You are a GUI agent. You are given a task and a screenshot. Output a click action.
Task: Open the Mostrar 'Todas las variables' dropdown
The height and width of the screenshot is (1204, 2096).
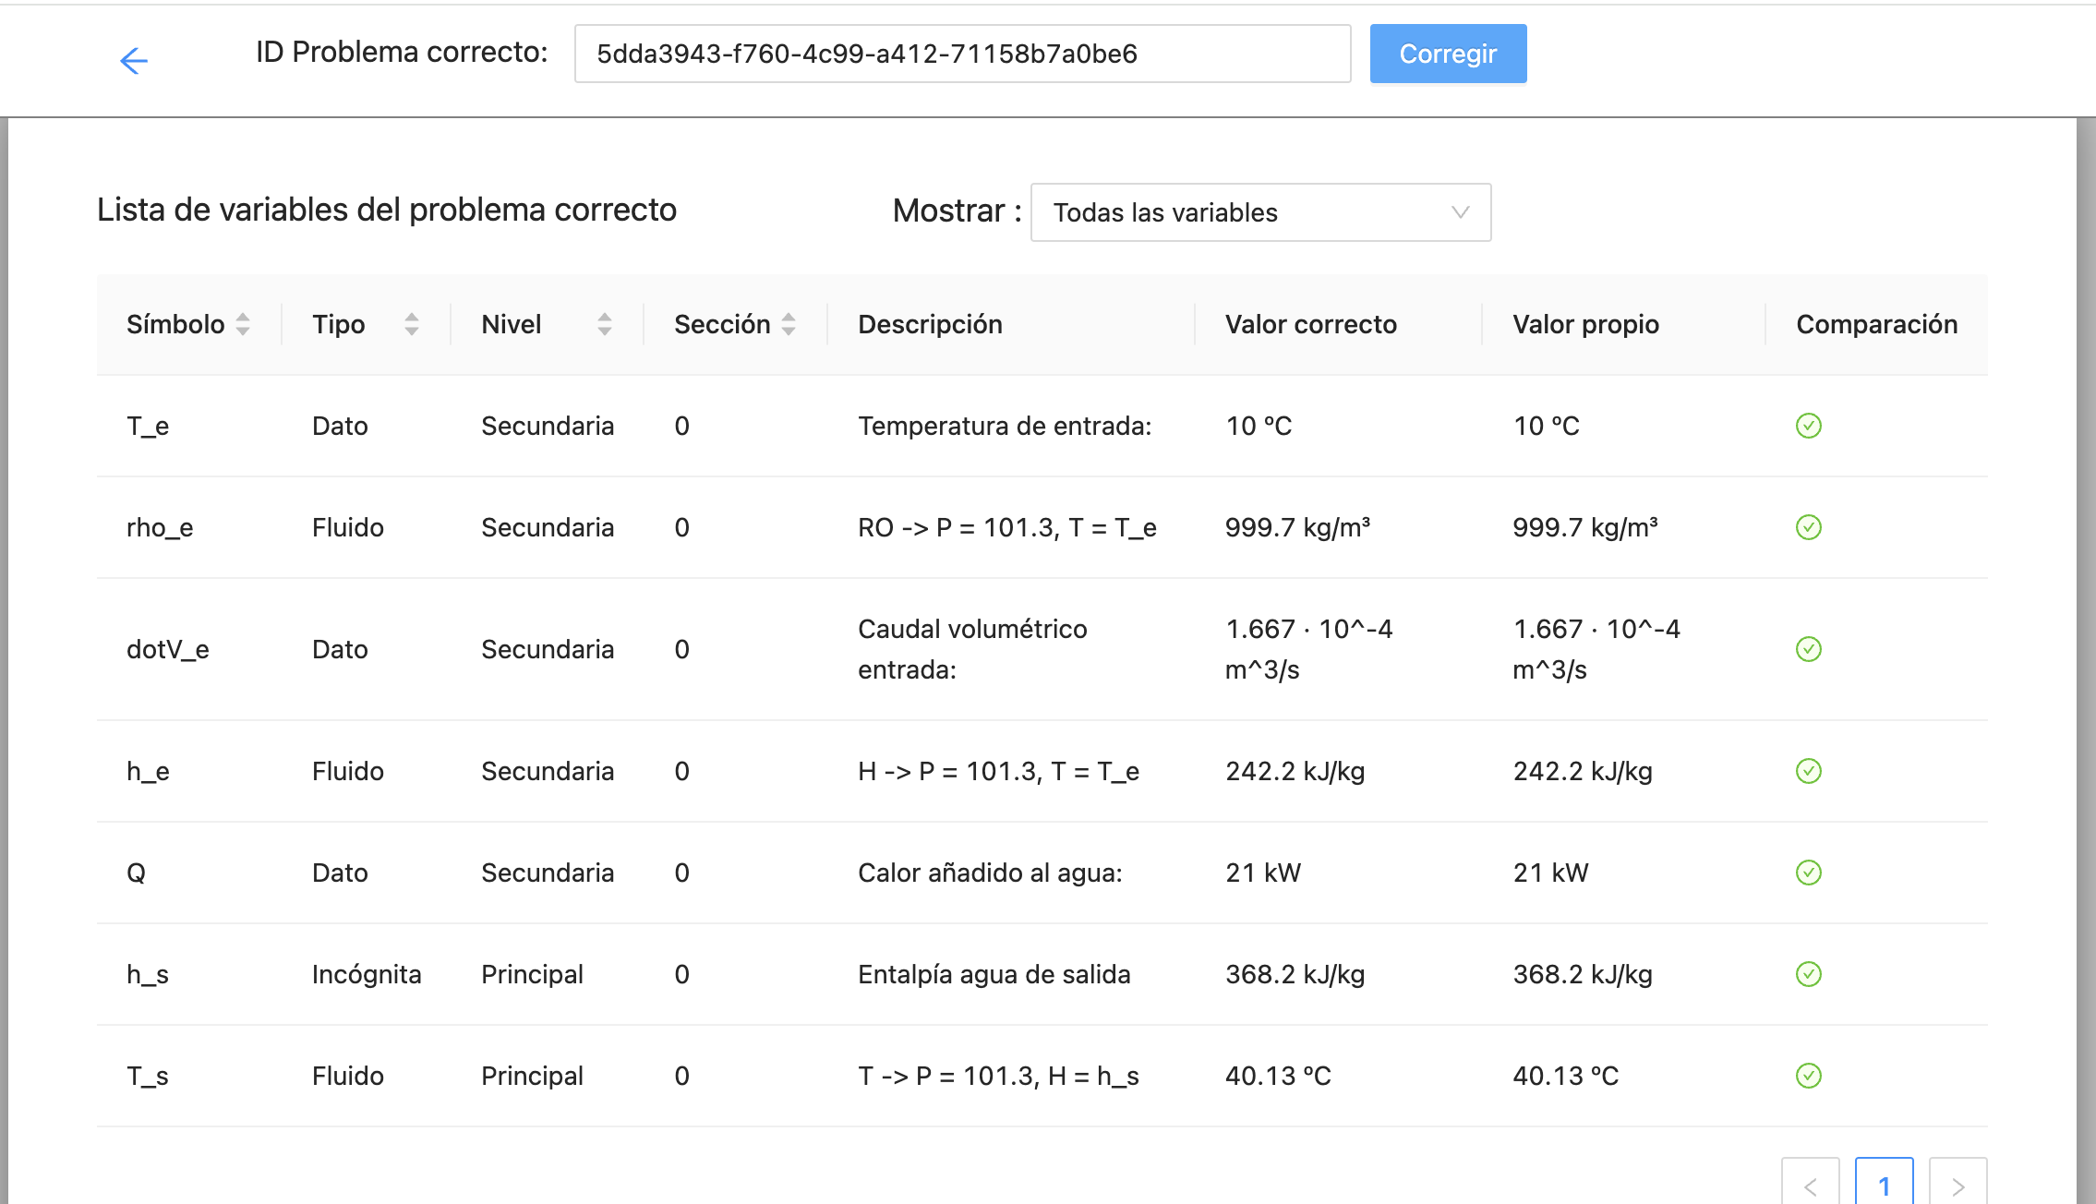(1260, 212)
